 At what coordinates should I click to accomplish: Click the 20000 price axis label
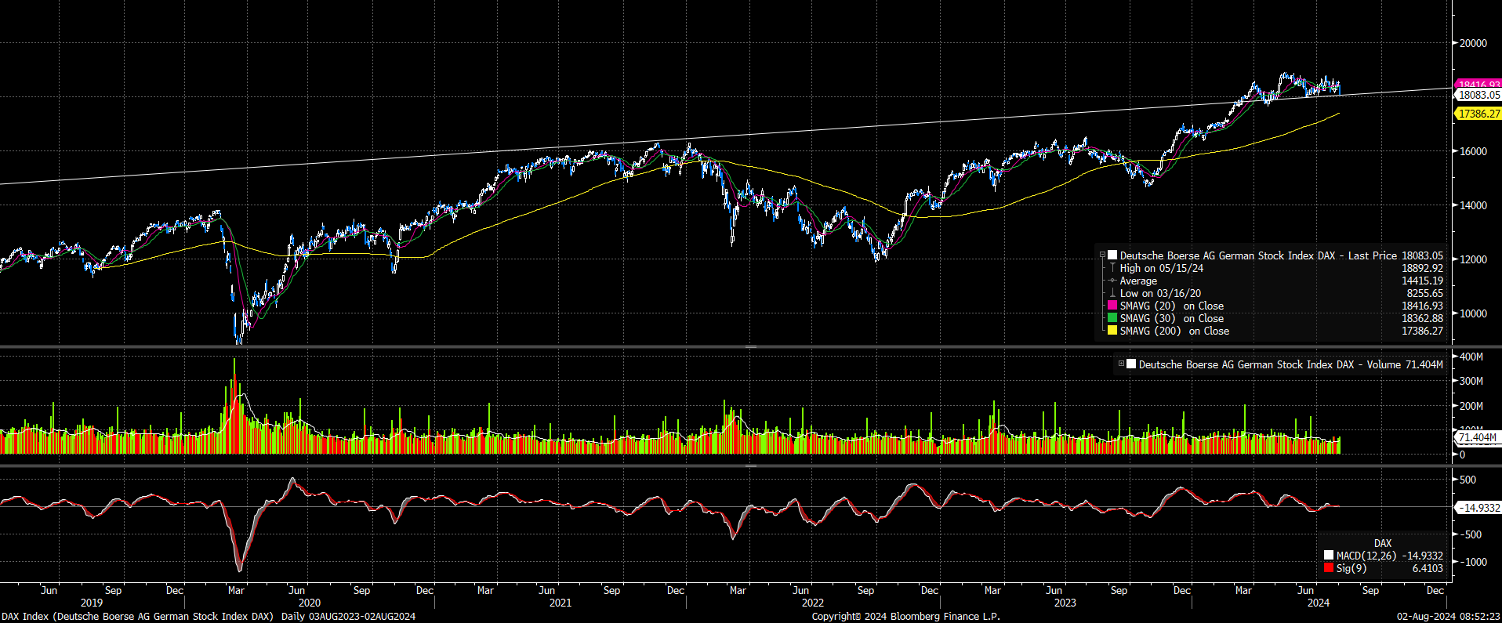coord(1473,43)
